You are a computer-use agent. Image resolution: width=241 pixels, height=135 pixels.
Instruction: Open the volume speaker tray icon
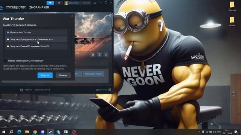click(x=214, y=132)
